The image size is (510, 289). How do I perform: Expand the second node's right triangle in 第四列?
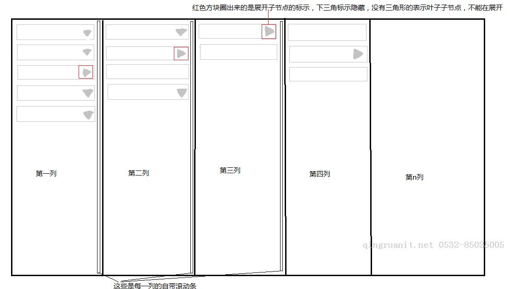(358, 54)
